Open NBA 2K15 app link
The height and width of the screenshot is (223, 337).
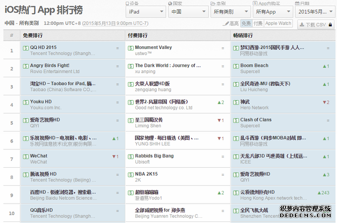(x=146, y=174)
